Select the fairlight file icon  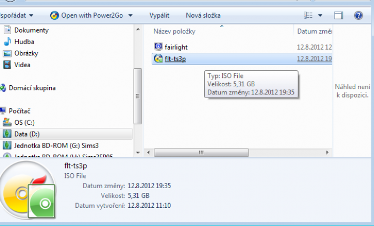click(158, 47)
